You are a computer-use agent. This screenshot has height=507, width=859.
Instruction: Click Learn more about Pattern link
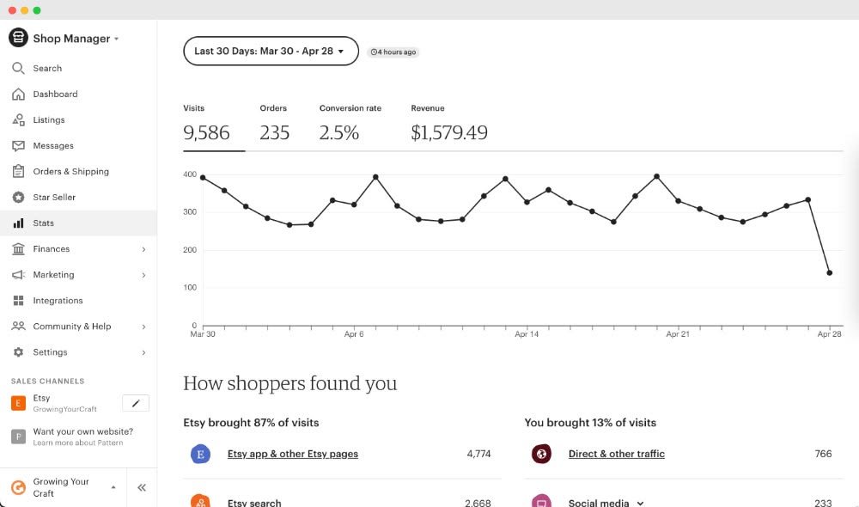(78, 443)
